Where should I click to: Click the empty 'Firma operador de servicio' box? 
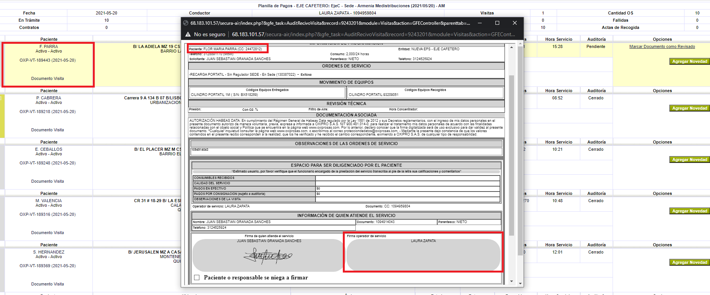pos(423,255)
